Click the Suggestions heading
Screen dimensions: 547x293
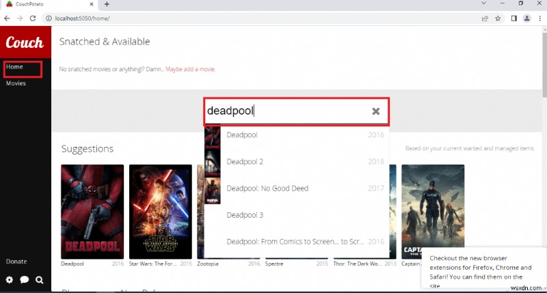pyautogui.click(x=88, y=149)
